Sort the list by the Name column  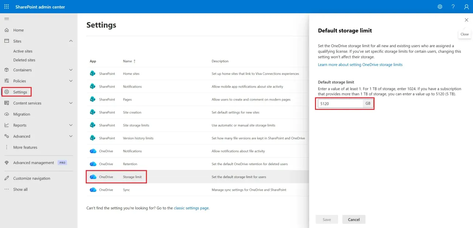coord(129,61)
